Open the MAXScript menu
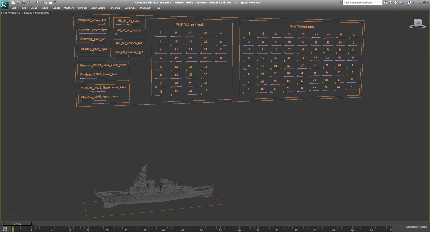Image resolution: width=430 pixels, height=232 pixels. tap(146, 8)
